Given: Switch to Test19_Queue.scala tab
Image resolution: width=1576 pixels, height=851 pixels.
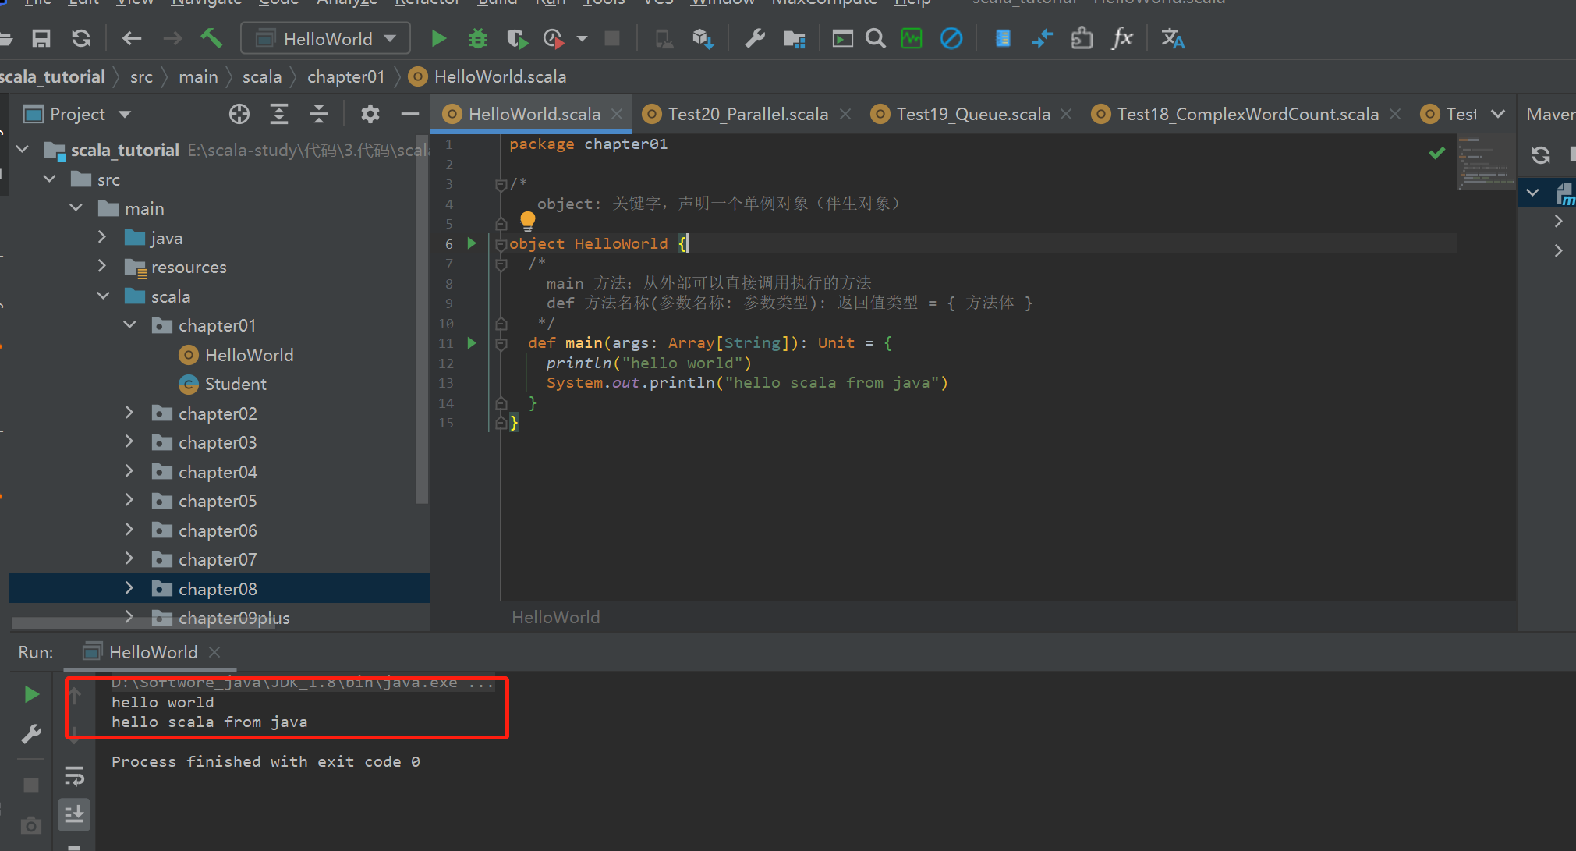Looking at the screenshot, I should coord(972,114).
